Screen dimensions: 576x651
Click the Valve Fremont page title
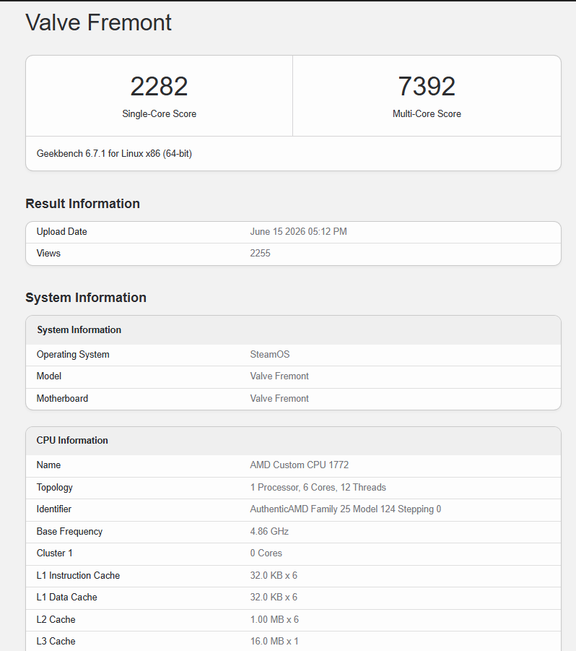98,22
